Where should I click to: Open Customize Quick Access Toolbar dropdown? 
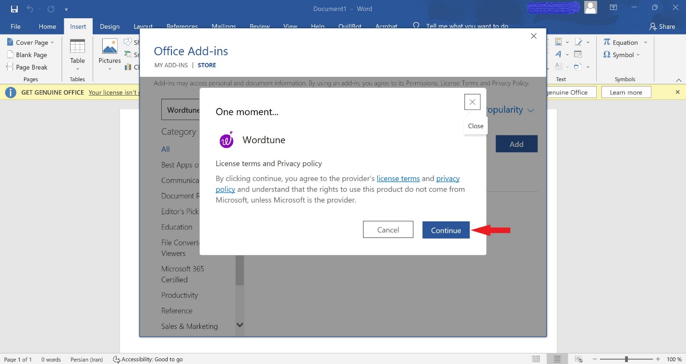(66, 9)
